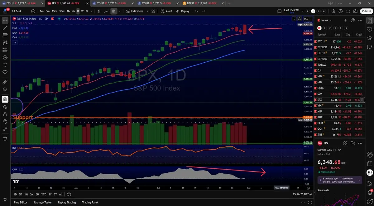Hide all drawings with eye icon
The height and width of the screenshot is (206, 374).
[x=5, y=121]
